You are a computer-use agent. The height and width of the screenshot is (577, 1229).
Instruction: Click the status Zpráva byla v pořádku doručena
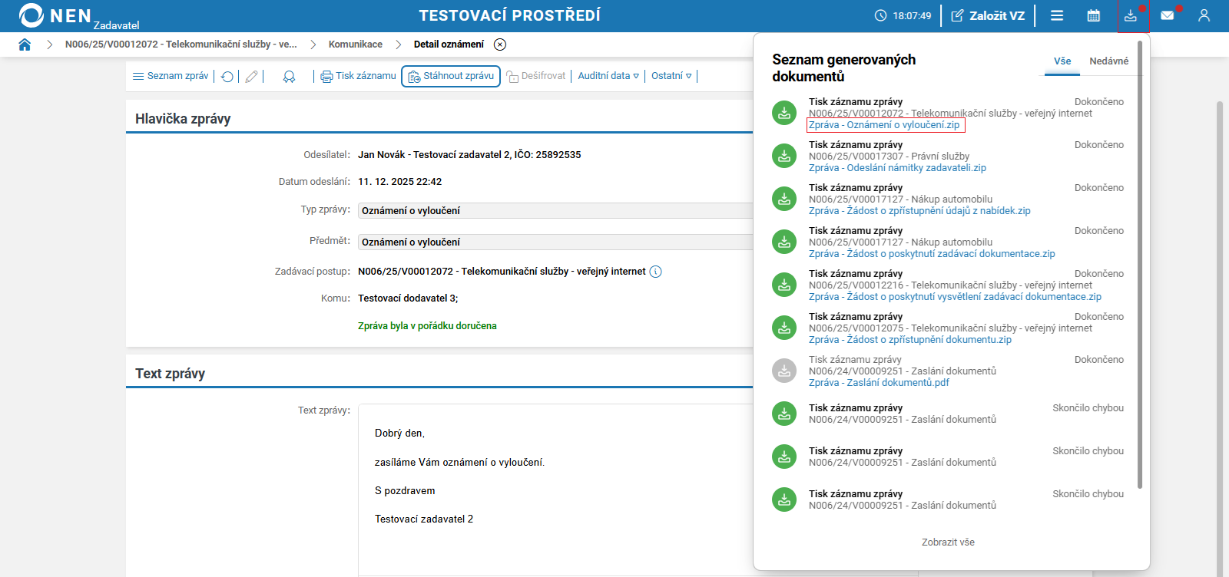[x=427, y=326]
